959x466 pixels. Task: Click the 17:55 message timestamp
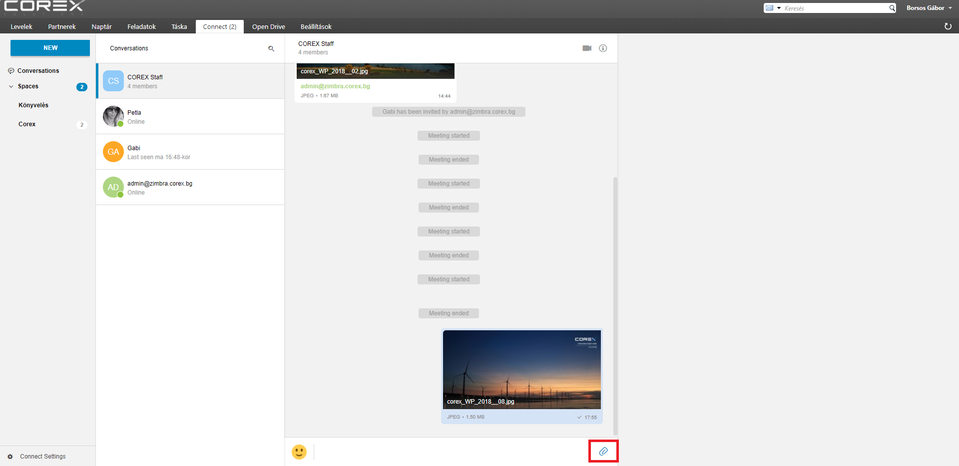coord(590,417)
